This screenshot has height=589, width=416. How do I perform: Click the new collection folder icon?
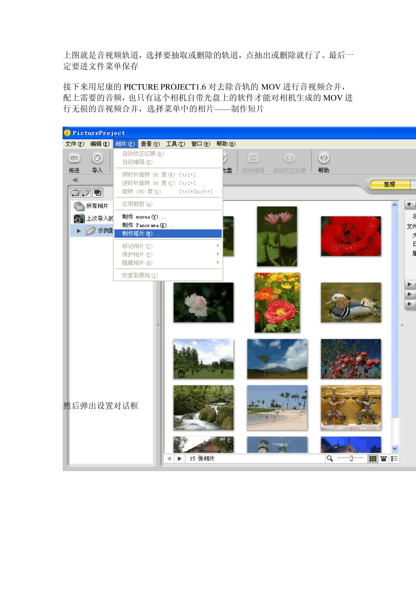[x=75, y=193]
